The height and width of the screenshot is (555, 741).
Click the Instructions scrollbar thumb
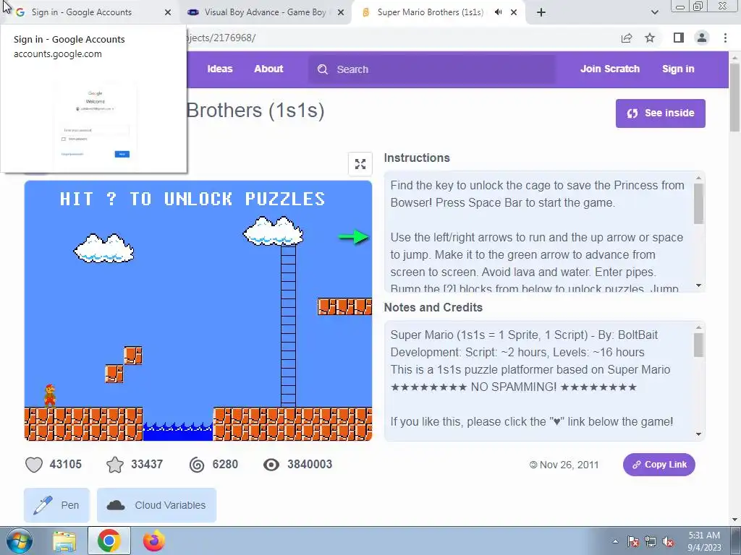698,203
